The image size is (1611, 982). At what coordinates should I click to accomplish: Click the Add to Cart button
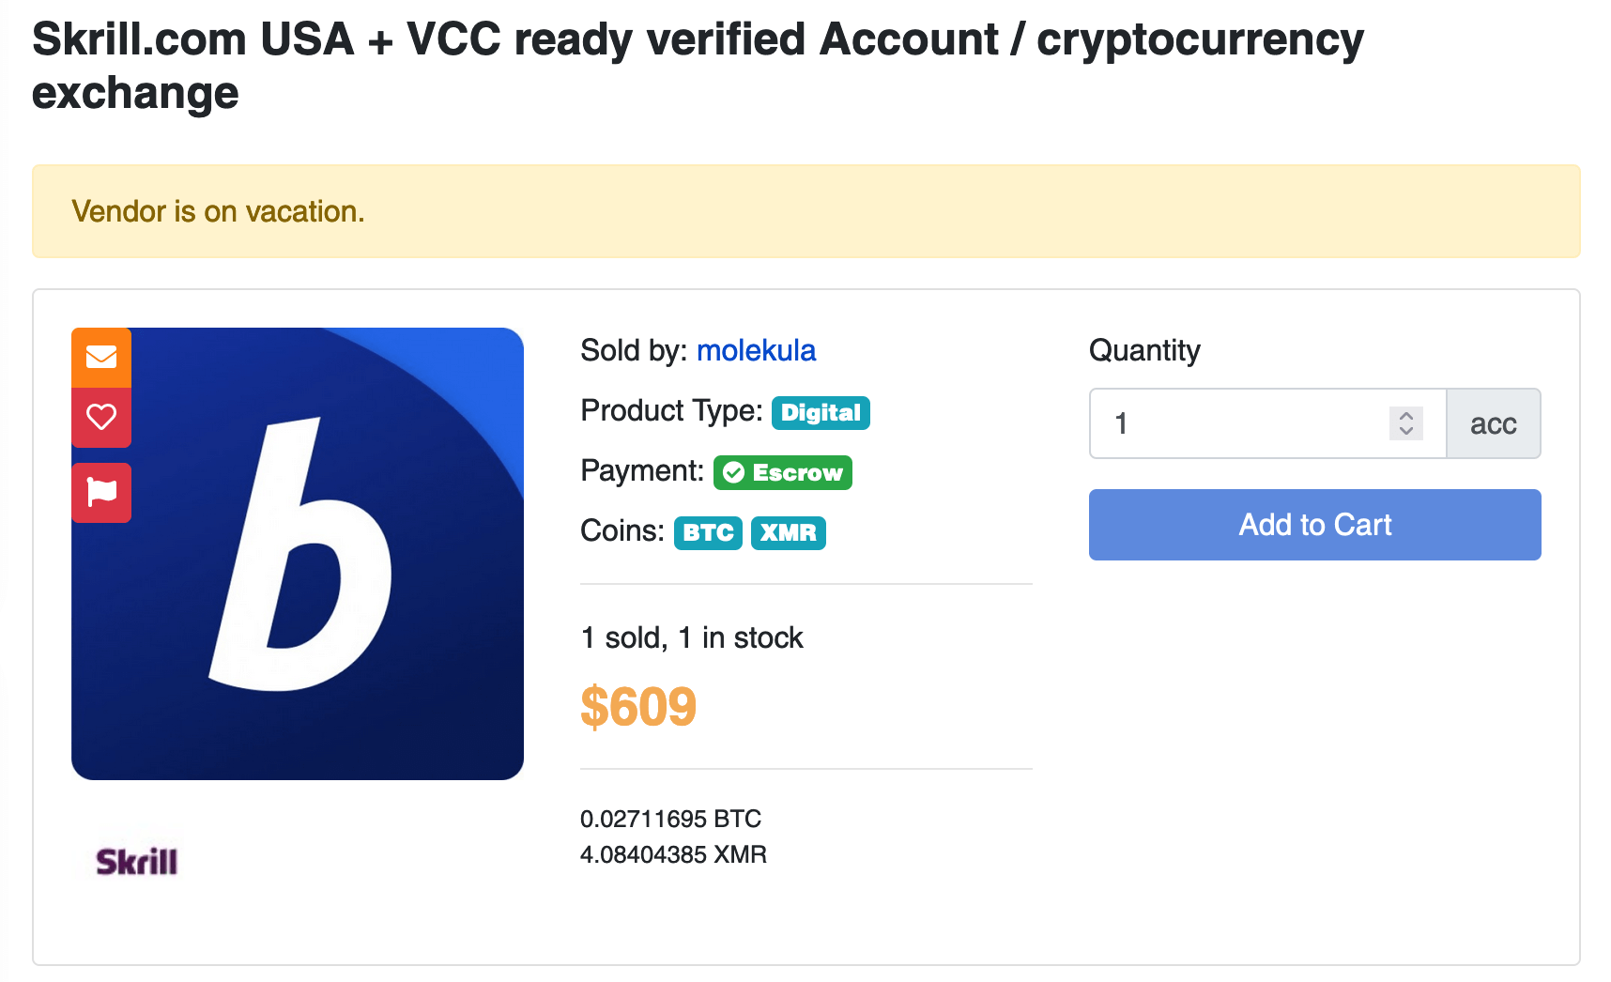(x=1314, y=525)
